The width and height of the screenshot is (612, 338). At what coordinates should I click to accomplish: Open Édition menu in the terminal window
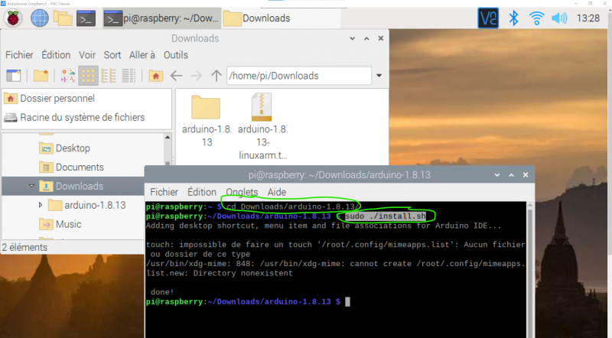(x=202, y=192)
